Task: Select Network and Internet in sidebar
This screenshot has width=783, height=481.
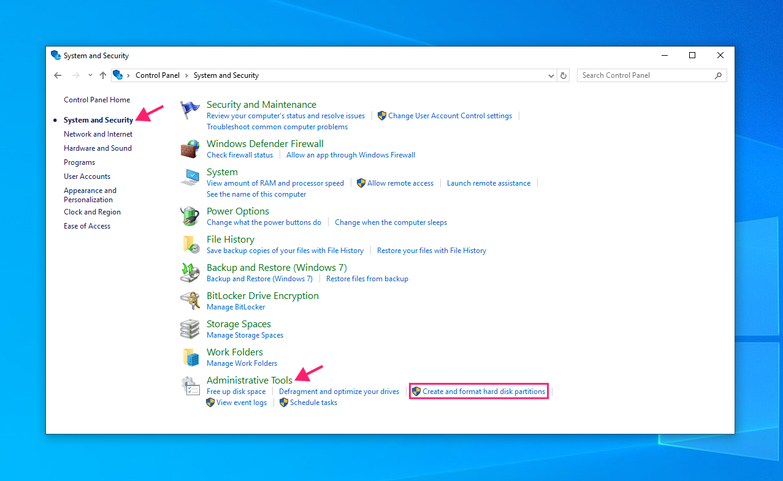Action: pyautogui.click(x=98, y=134)
